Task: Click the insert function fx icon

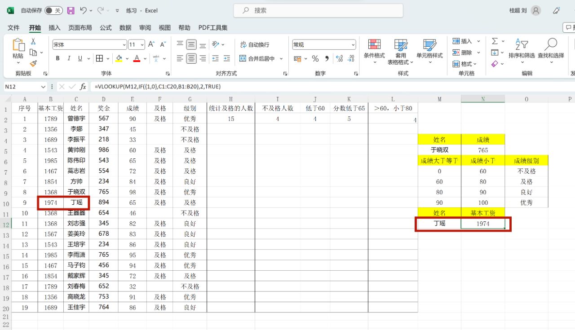Action: coord(83,87)
